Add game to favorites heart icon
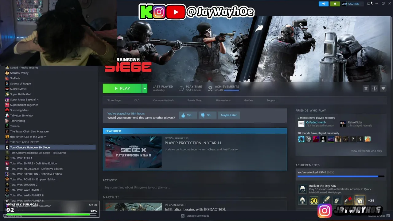This screenshot has width=393, height=221. coord(383,88)
